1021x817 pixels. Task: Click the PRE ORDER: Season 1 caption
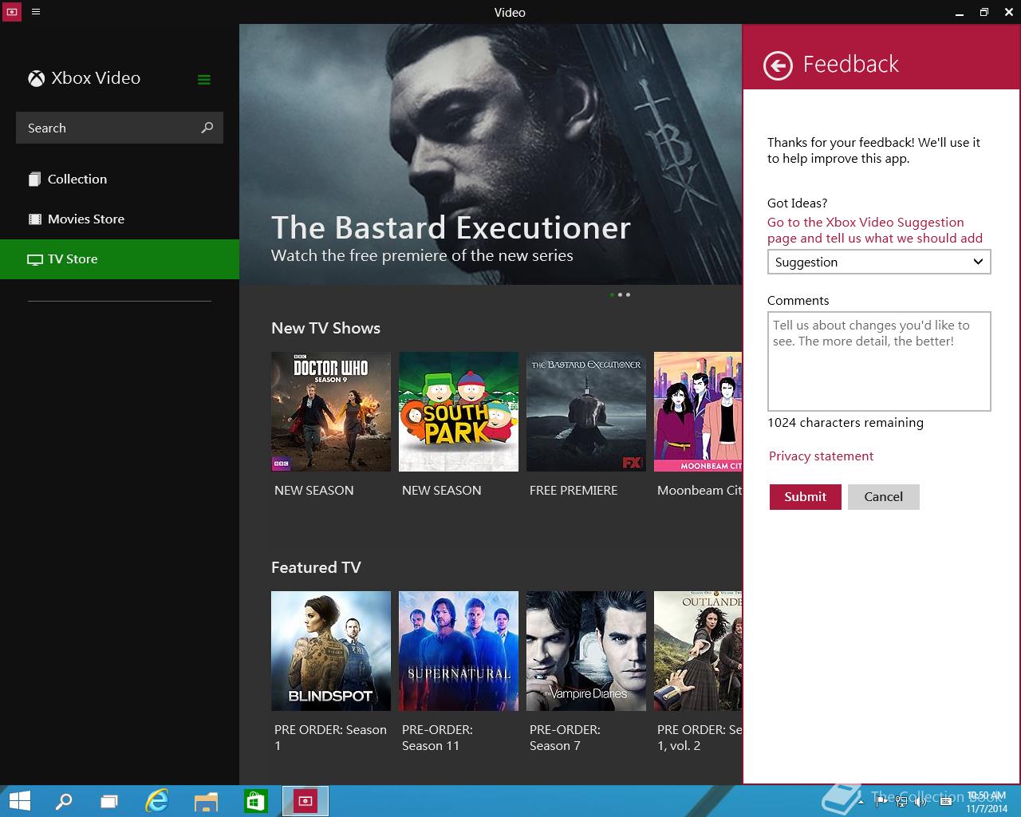(x=330, y=738)
